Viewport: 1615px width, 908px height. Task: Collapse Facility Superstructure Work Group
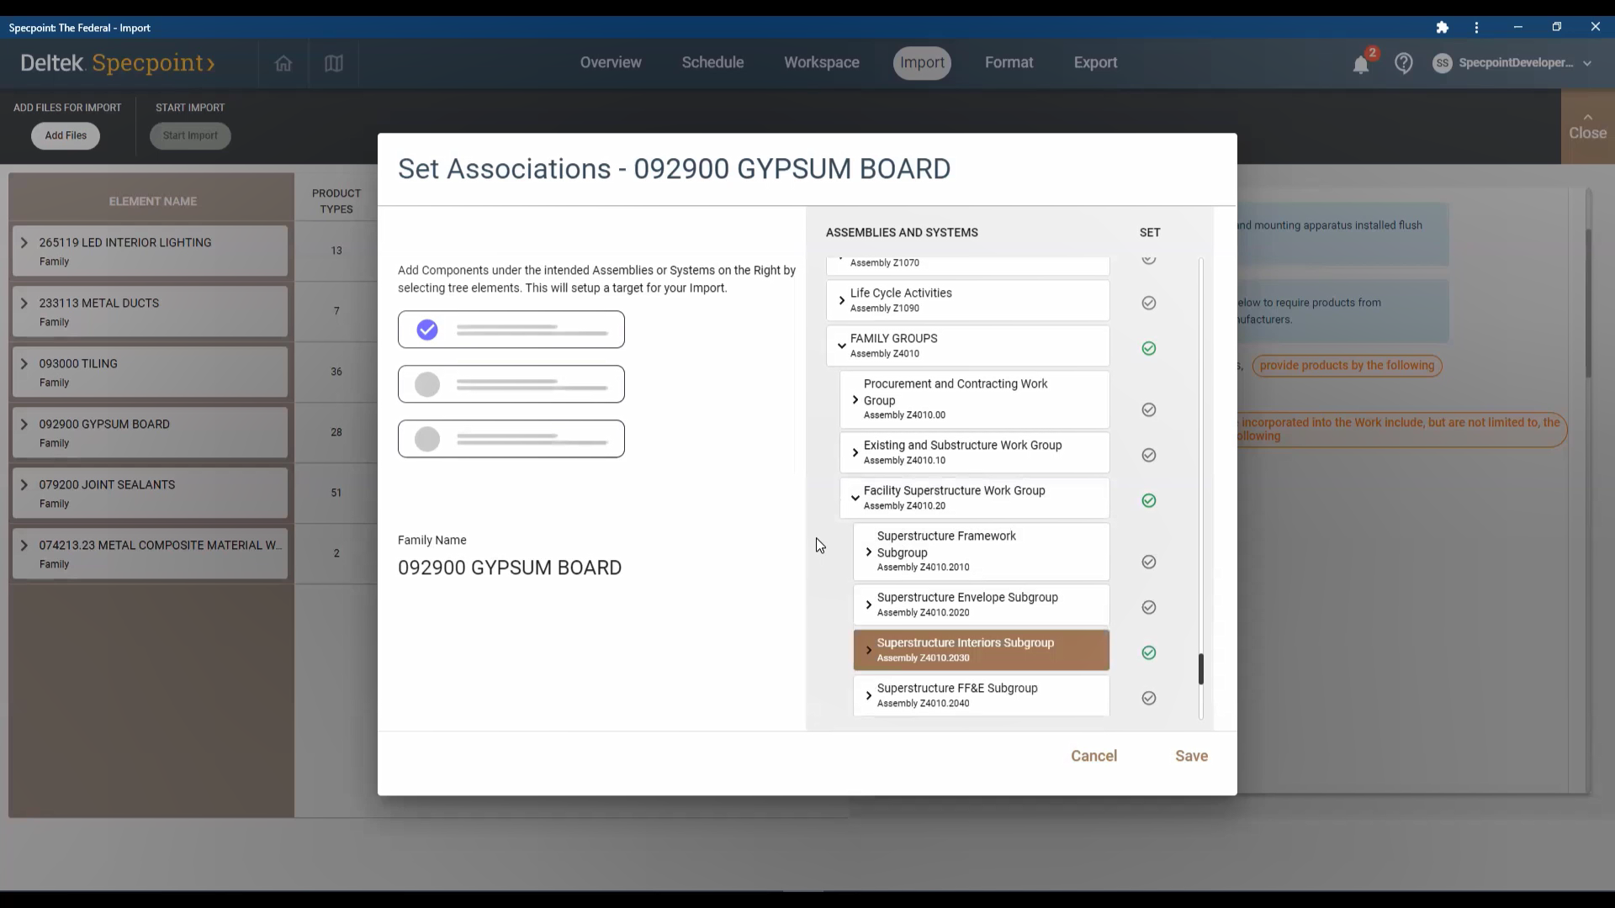855,498
